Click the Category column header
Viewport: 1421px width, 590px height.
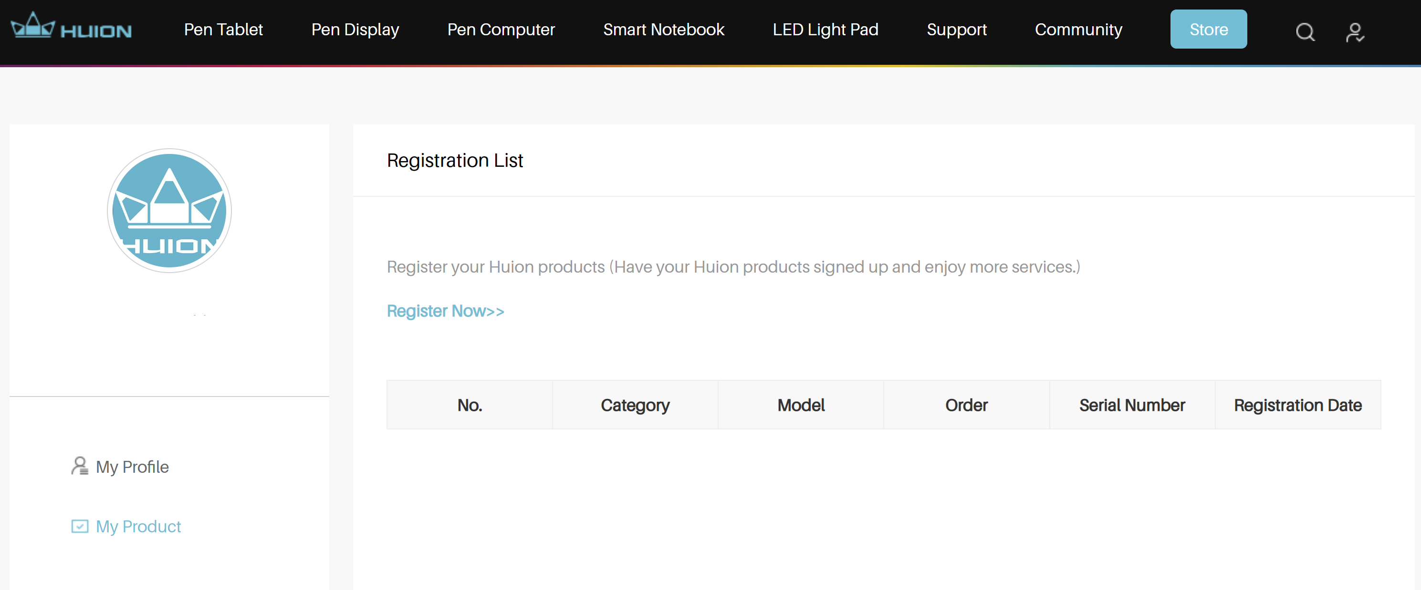(635, 405)
